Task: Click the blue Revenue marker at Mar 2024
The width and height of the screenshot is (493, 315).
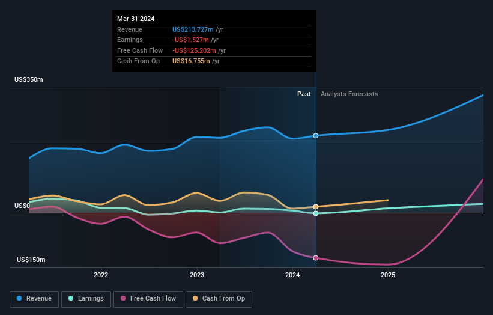Action: [316, 136]
